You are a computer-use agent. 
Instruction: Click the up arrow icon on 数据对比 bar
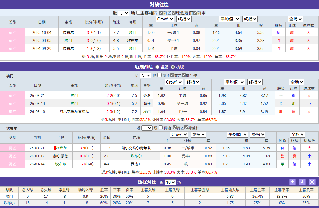[292, 182]
